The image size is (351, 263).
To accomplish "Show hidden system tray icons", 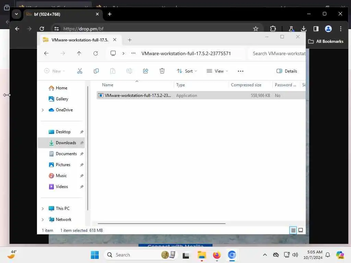I will pos(265,255).
